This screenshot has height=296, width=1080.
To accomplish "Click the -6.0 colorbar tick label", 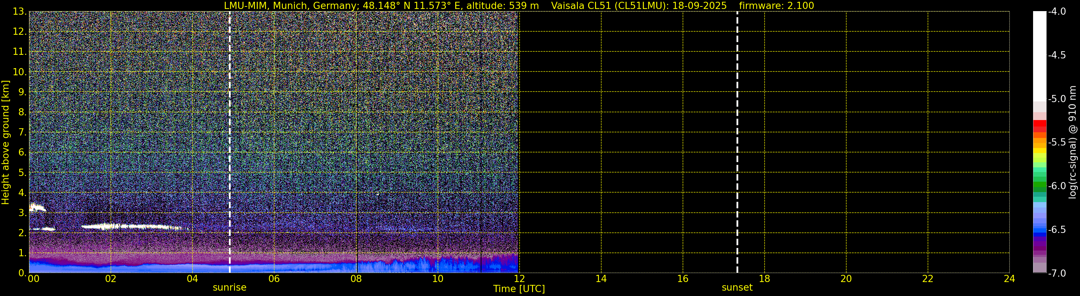I will pyautogui.click(x=1056, y=186).
